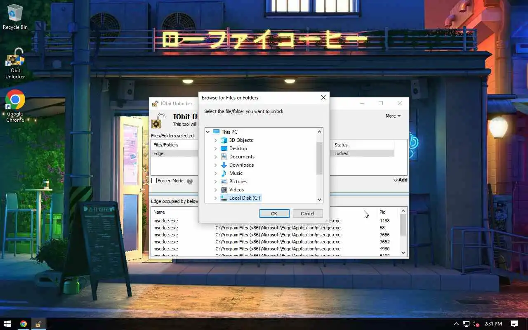Expand the Desktop tree node
The image size is (528, 330).
click(x=215, y=148)
